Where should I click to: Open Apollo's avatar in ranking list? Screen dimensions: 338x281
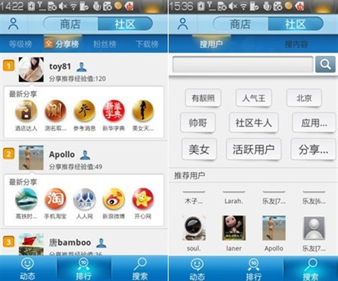coord(31,157)
